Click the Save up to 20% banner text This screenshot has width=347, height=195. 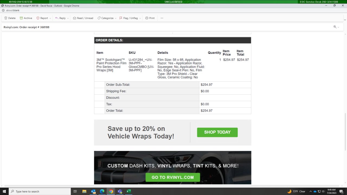coord(141,132)
